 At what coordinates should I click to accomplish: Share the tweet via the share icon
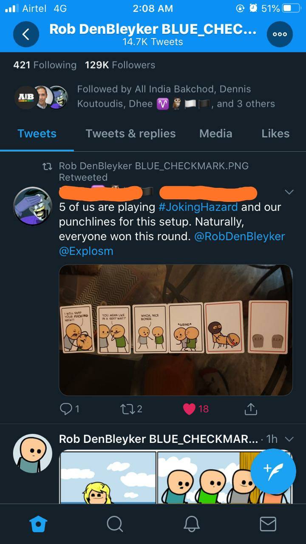pyautogui.click(x=251, y=409)
